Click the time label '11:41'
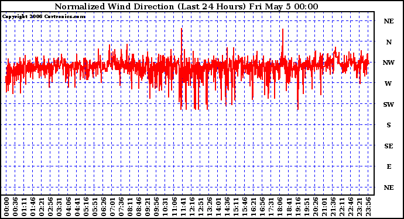Image resolution: width=404 pixels, height=219 pixels. [x=183, y=207]
